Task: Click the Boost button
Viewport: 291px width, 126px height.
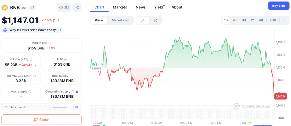Action: [41, 120]
